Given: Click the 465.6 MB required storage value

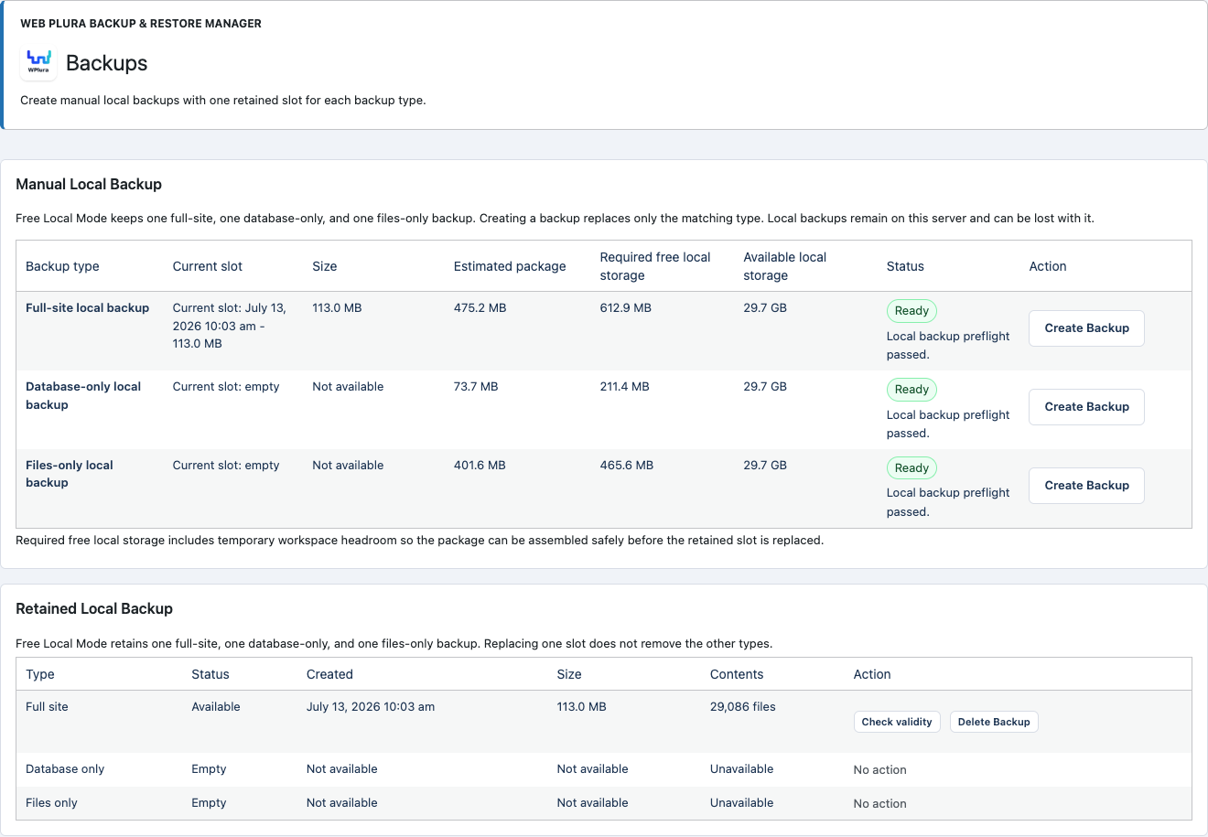Looking at the screenshot, I should click(x=627, y=466).
